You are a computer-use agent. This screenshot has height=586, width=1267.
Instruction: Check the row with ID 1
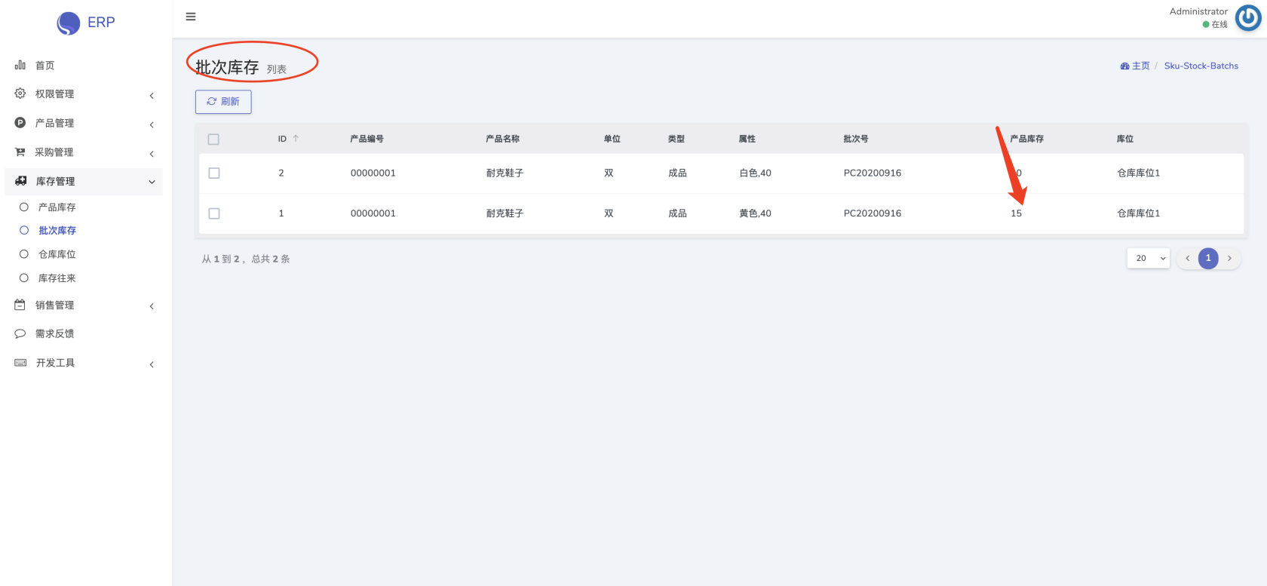214,213
